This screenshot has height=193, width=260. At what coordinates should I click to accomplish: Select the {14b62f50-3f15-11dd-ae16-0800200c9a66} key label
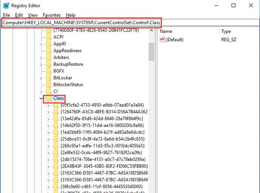pyautogui.click(x=102, y=125)
